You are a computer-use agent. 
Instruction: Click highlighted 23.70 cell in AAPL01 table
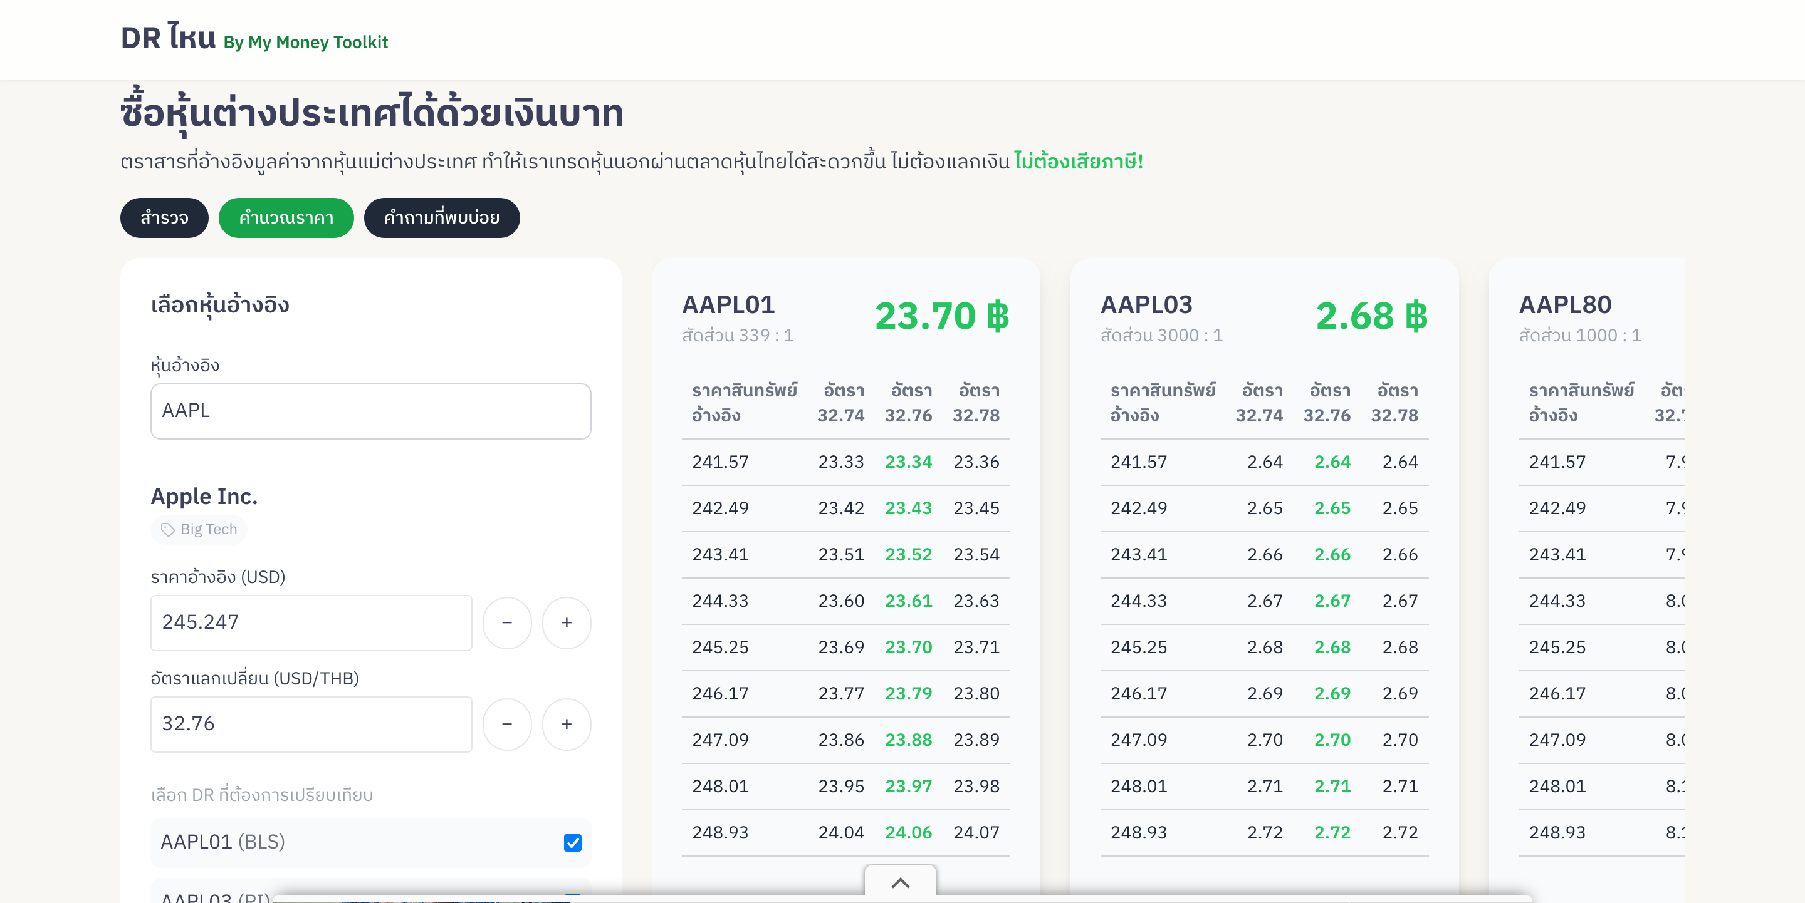[x=908, y=647]
